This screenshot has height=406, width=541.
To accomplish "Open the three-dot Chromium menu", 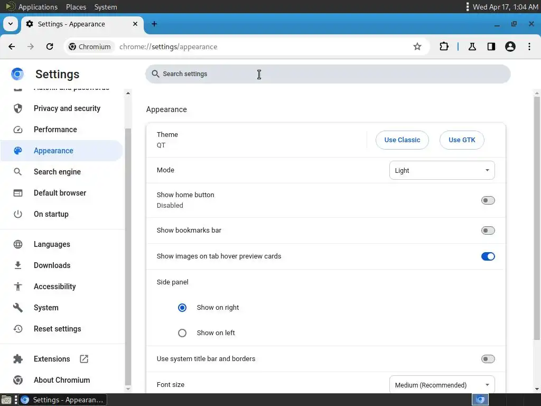I will click(x=529, y=47).
